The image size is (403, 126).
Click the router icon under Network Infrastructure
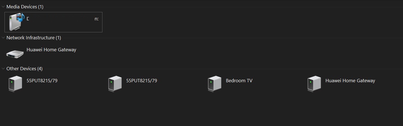tap(15, 54)
